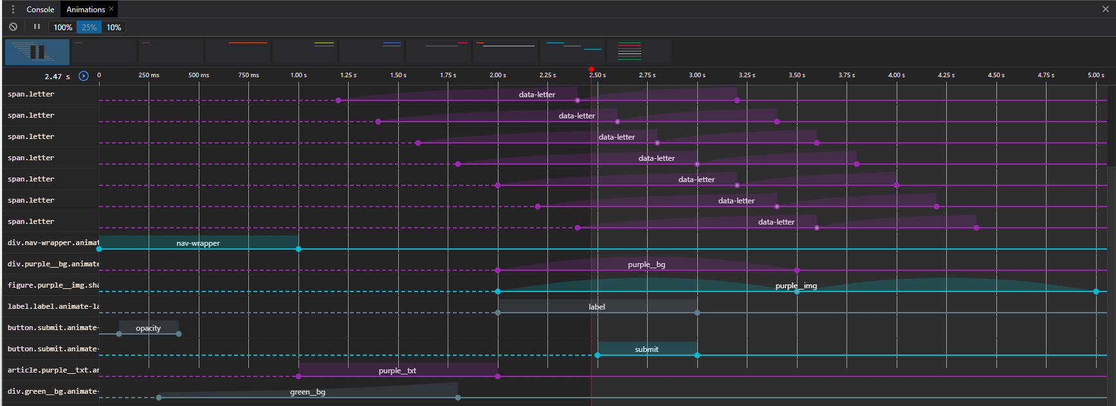Select the figure.purple__img row label
This screenshot has width=1116, height=406.
pos(53,285)
